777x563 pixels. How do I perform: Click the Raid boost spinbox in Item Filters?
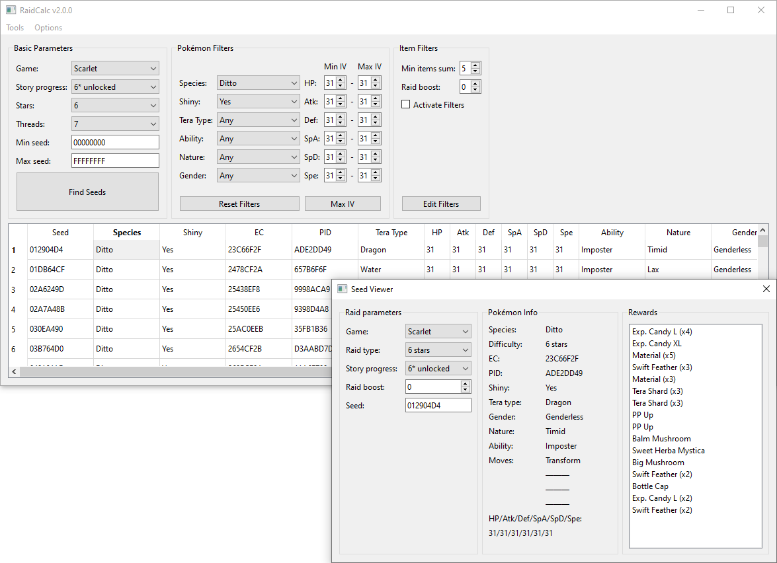pos(470,87)
